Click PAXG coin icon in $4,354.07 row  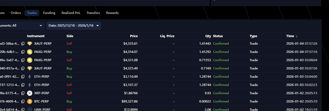pyautogui.click(x=30, y=52)
